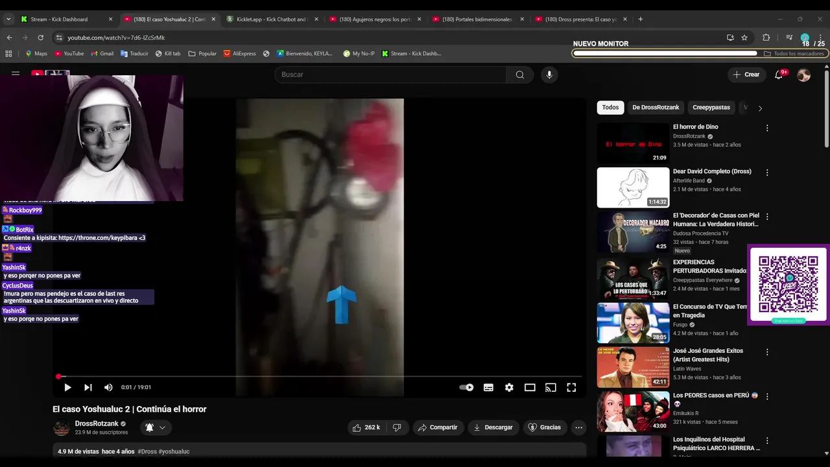830x467 pixels.
Task: Open options for El 'Decorador' de Casas
Action: coord(767,217)
